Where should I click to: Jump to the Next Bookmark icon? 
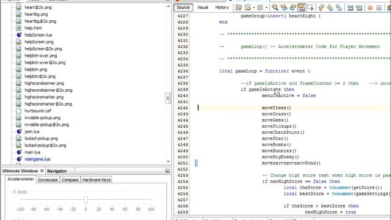coord(330,7)
